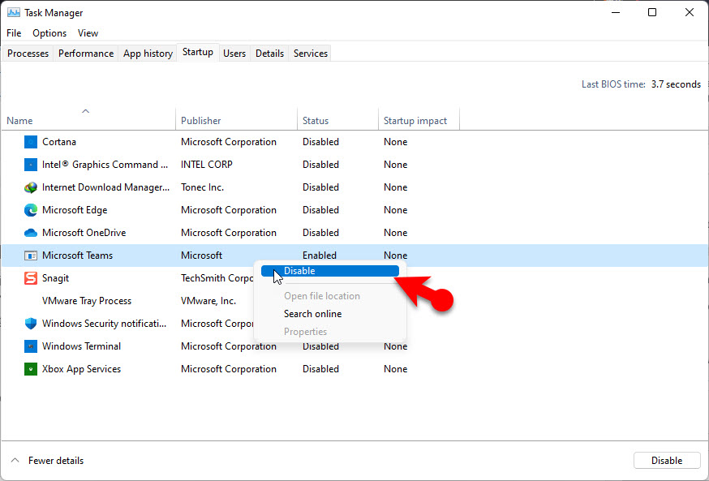
Task: Click the Cortana app icon
Action: (30, 142)
